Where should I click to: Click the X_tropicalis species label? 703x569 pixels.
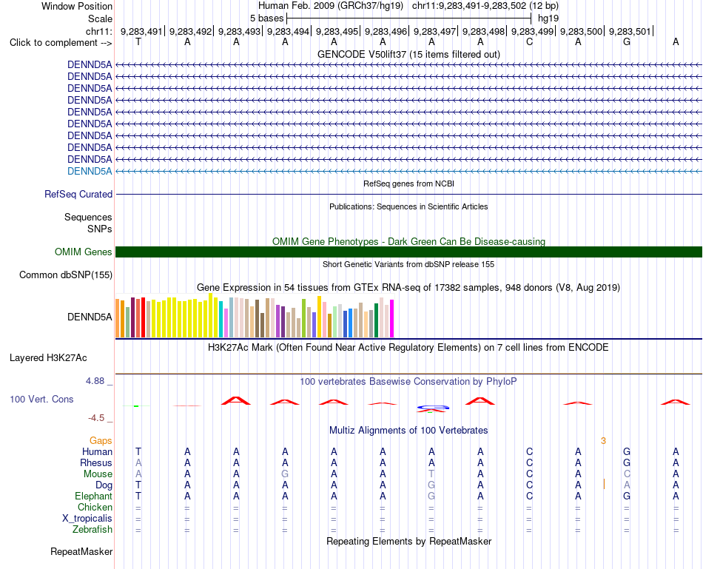tap(87, 519)
